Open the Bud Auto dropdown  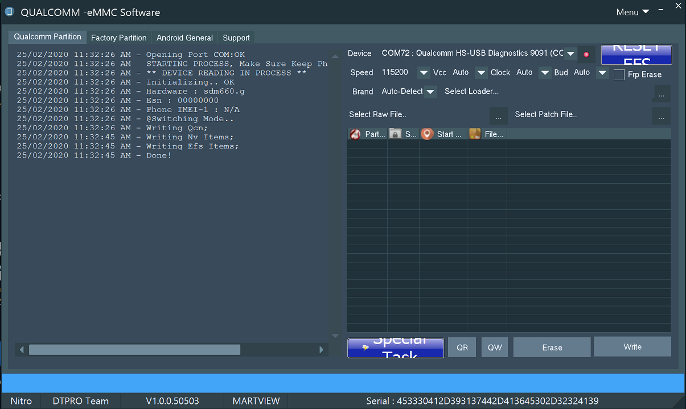point(602,73)
